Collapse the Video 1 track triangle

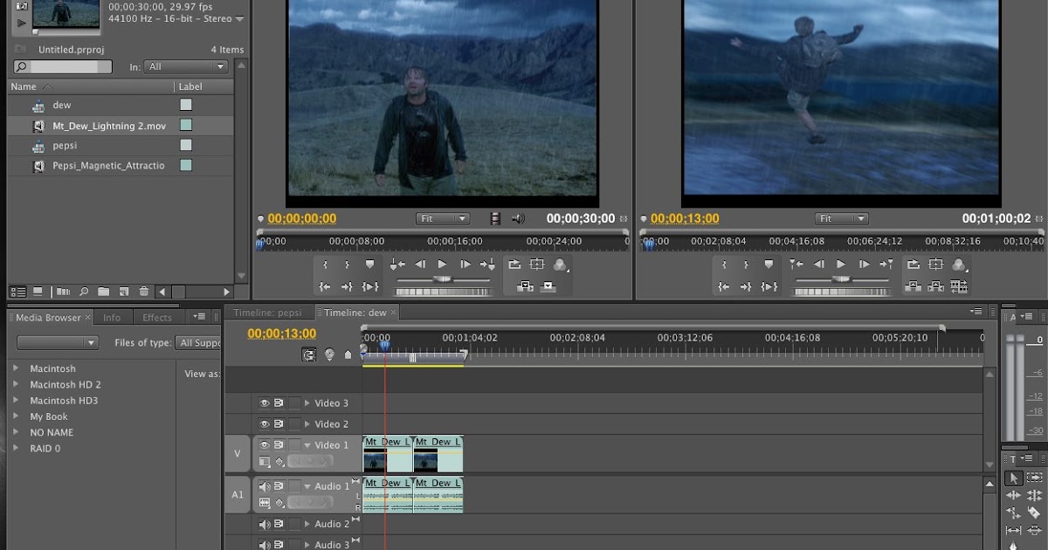[x=307, y=445]
